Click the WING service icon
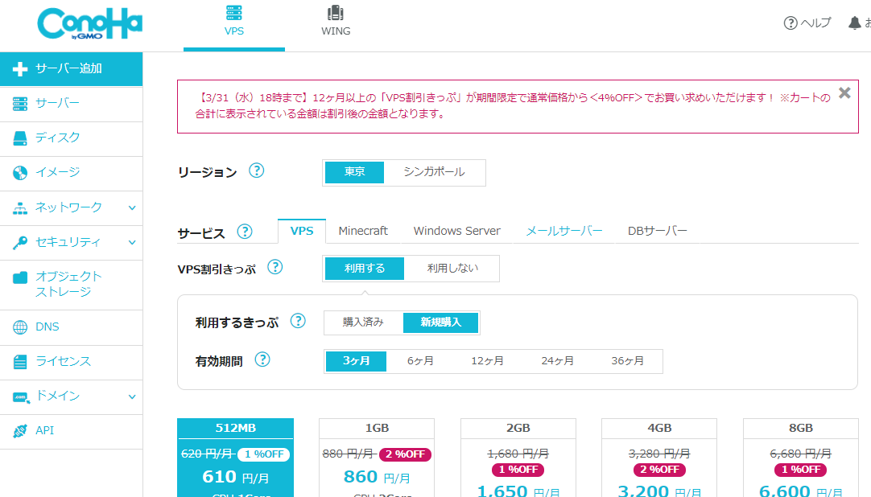Viewport: 871px width, 497px height. (x=336, y=12)
